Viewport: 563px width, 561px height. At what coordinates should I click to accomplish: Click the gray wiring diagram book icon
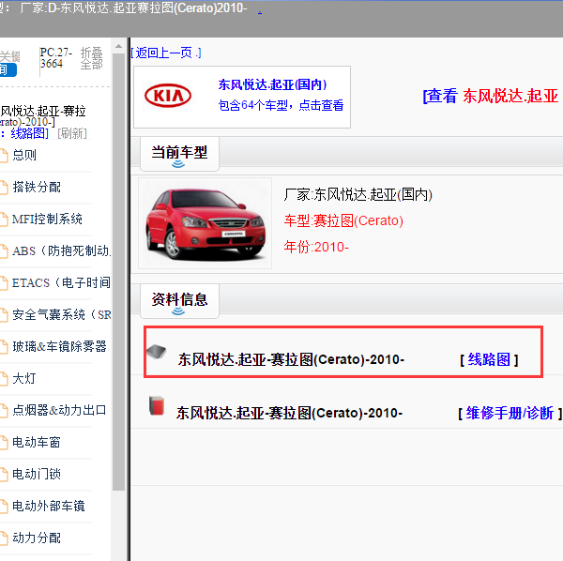156,352
